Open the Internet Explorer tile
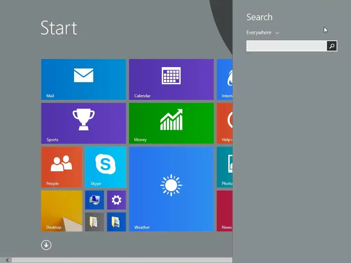Screen dimensions: 351x263 [x=225, y=79]
